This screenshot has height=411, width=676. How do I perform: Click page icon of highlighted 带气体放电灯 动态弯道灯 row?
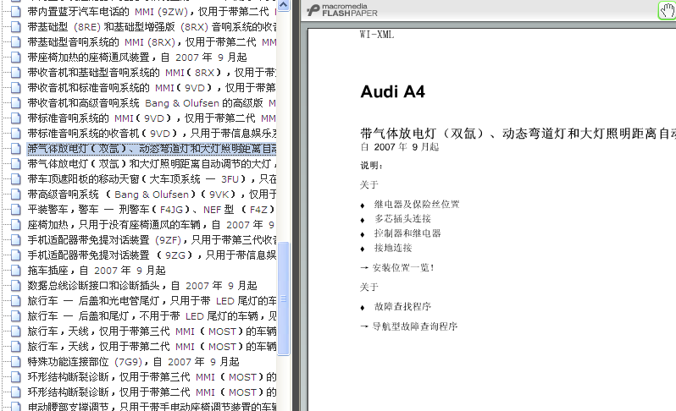15,149
